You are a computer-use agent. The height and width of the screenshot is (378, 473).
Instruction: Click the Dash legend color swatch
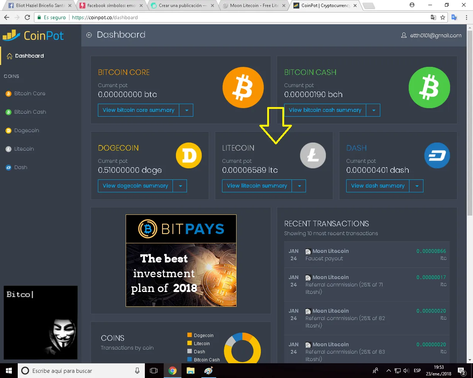click(x=190, y=351)
